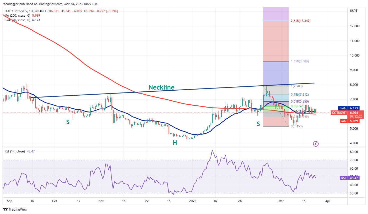Click the Apr label on time axis
The width and height of the screenshot is (368, 214).
coord(328,201)
